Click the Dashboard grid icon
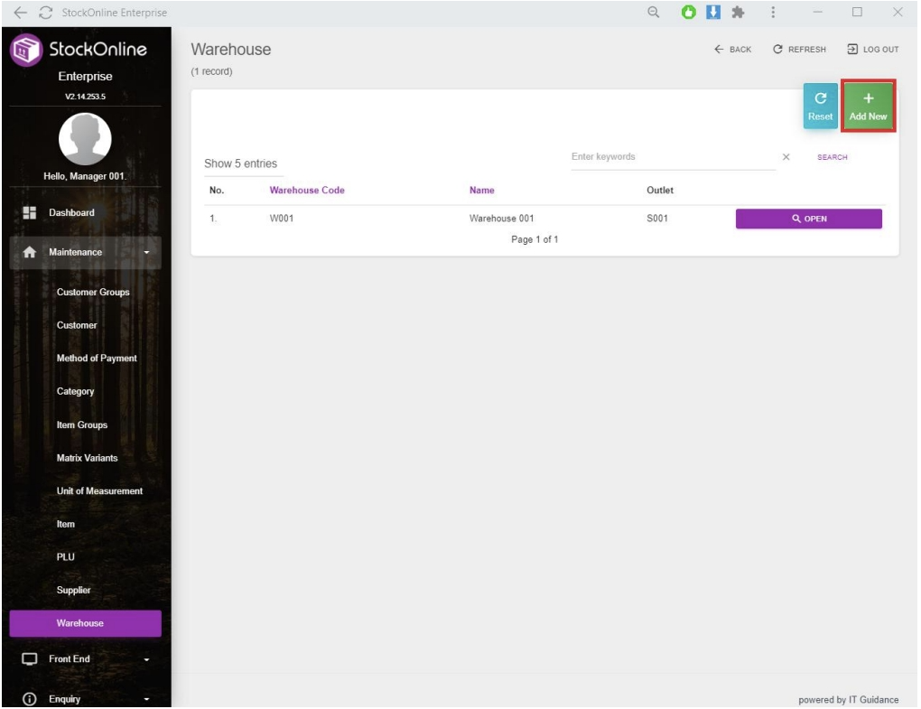This screenshot has height=709, width=921. click(x=29, y=212)
